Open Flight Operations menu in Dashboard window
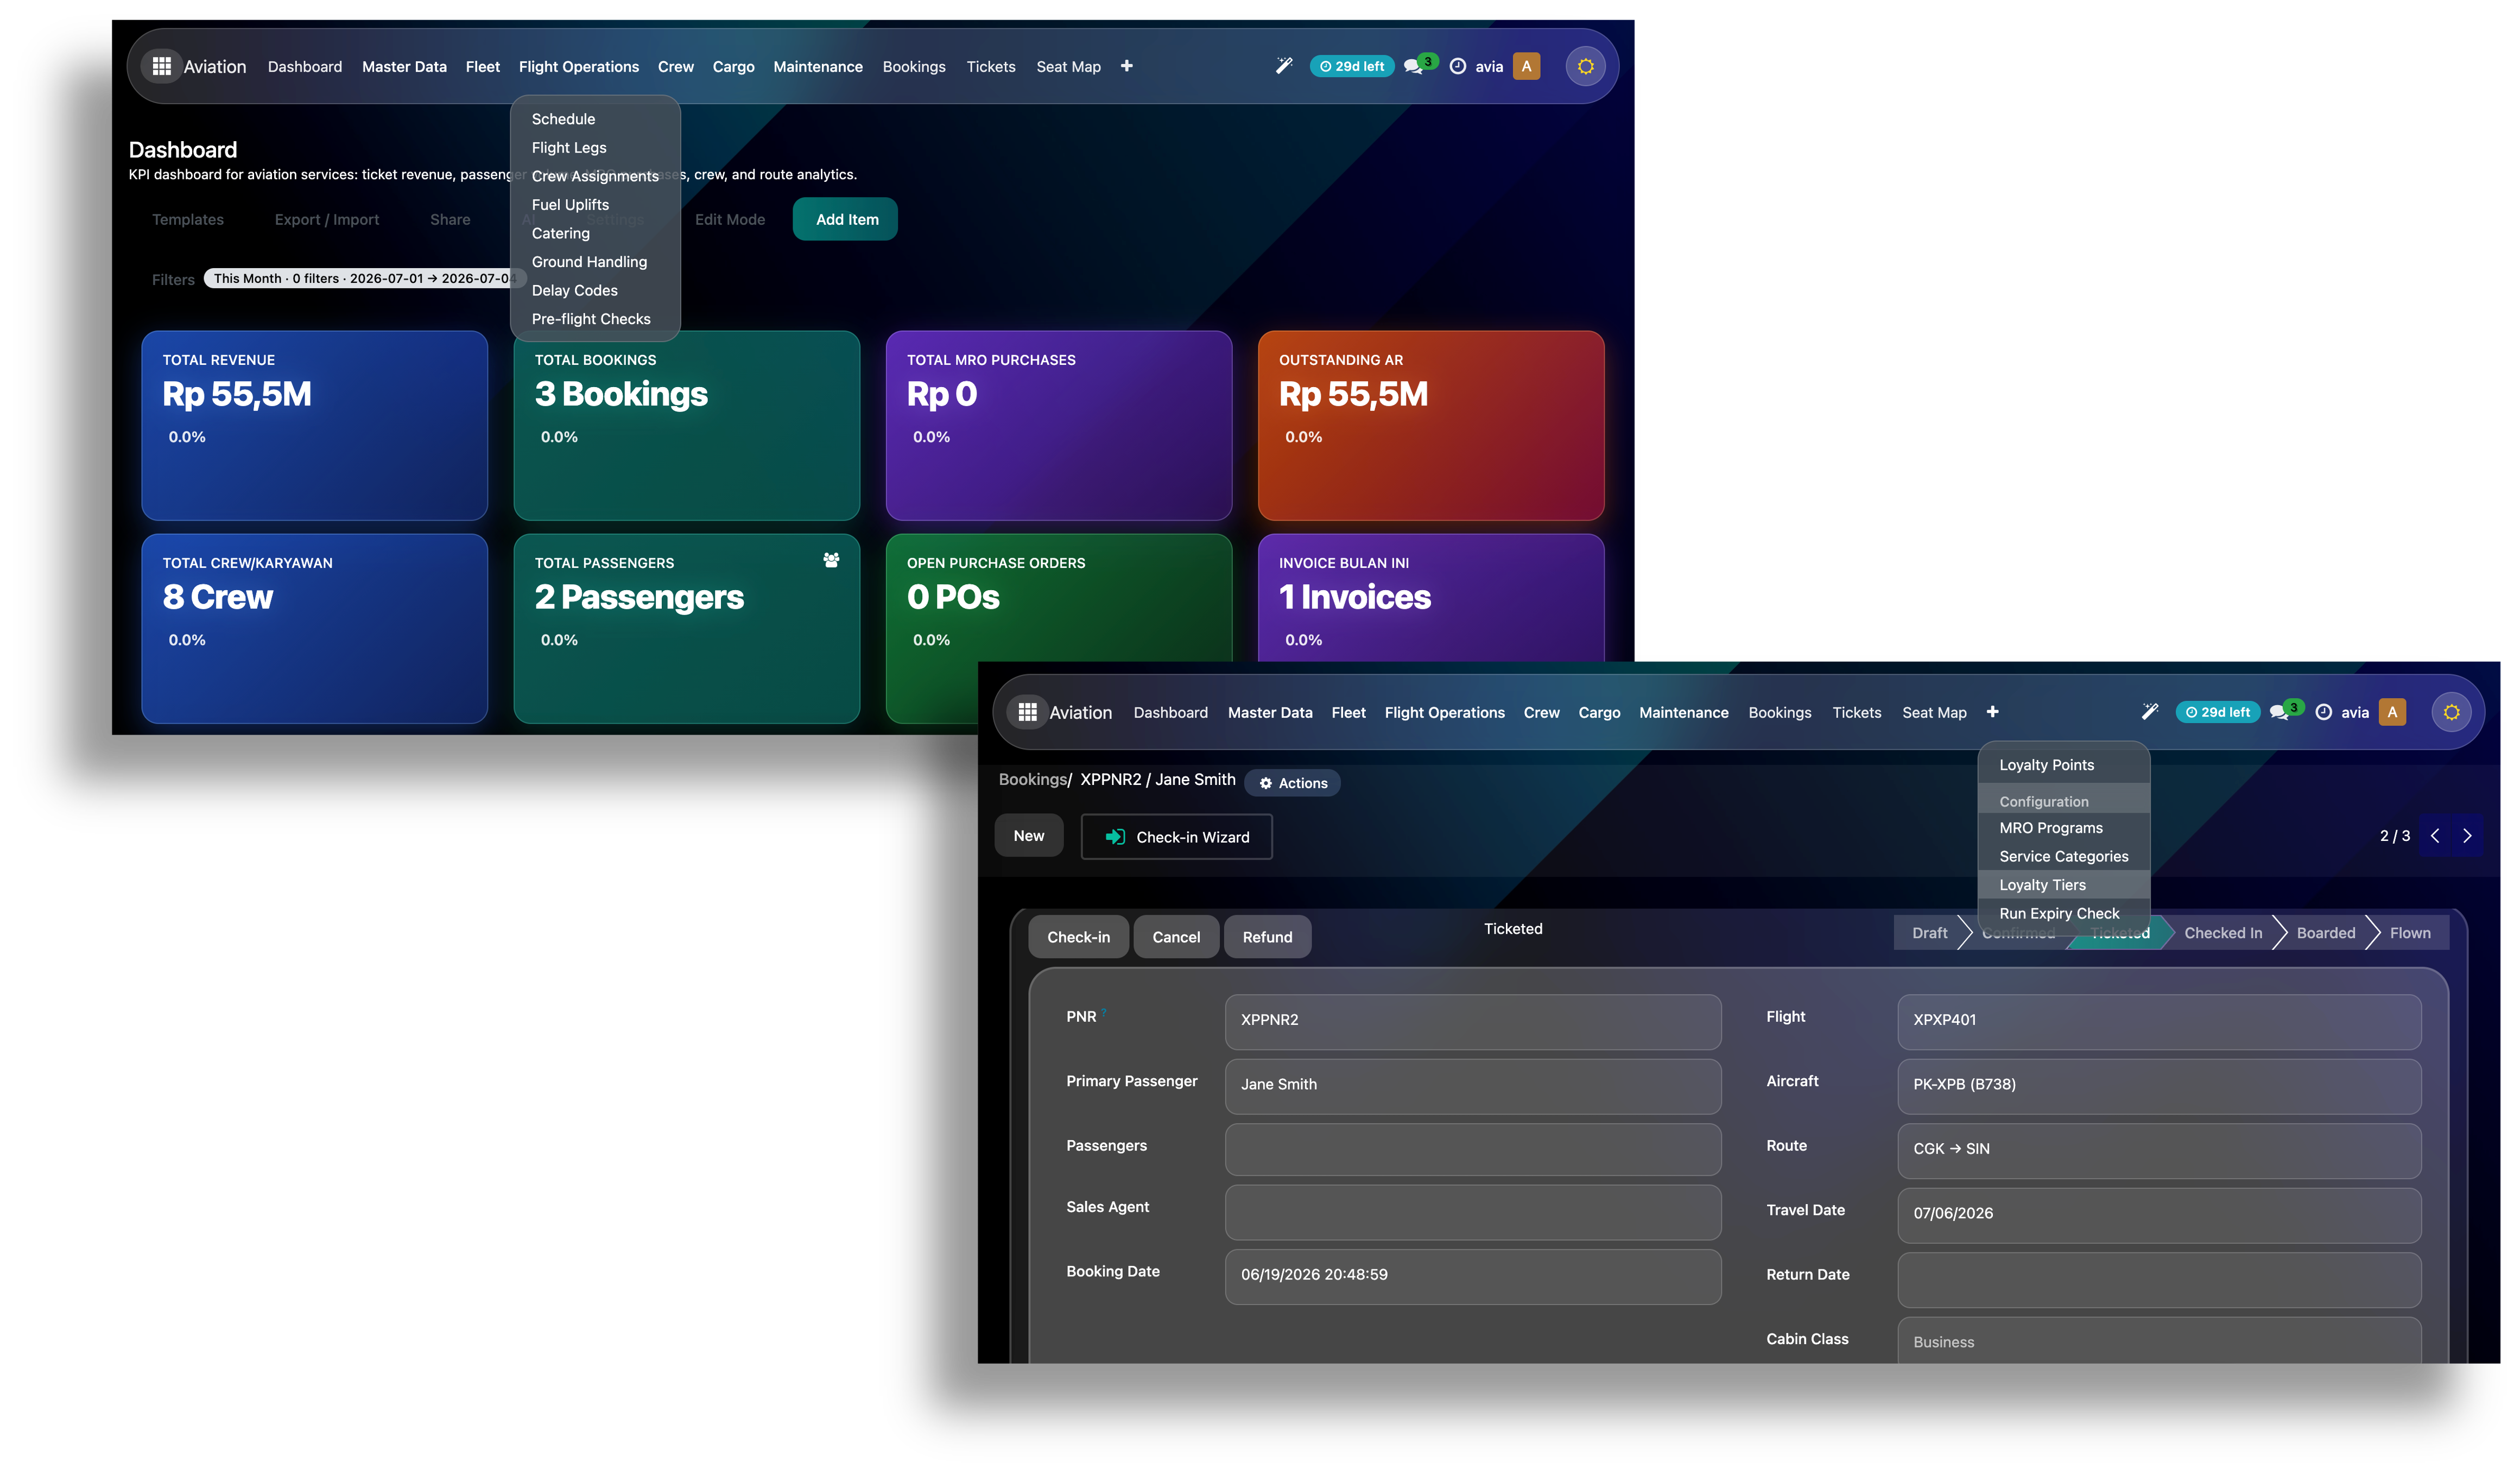The width and height of the screenshot is (2520, 1475). [x=579, y=67]
